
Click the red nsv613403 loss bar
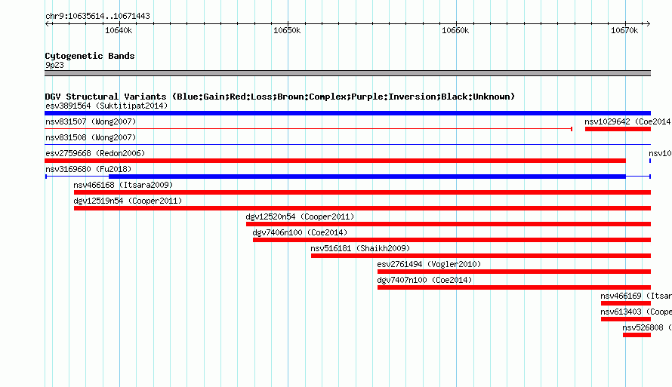(626, 319)
